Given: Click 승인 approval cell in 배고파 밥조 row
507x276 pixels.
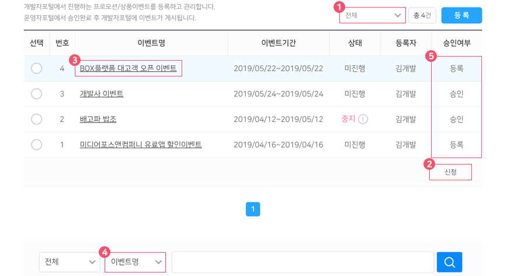Looking at the screenshot, I should pos(457,119).
